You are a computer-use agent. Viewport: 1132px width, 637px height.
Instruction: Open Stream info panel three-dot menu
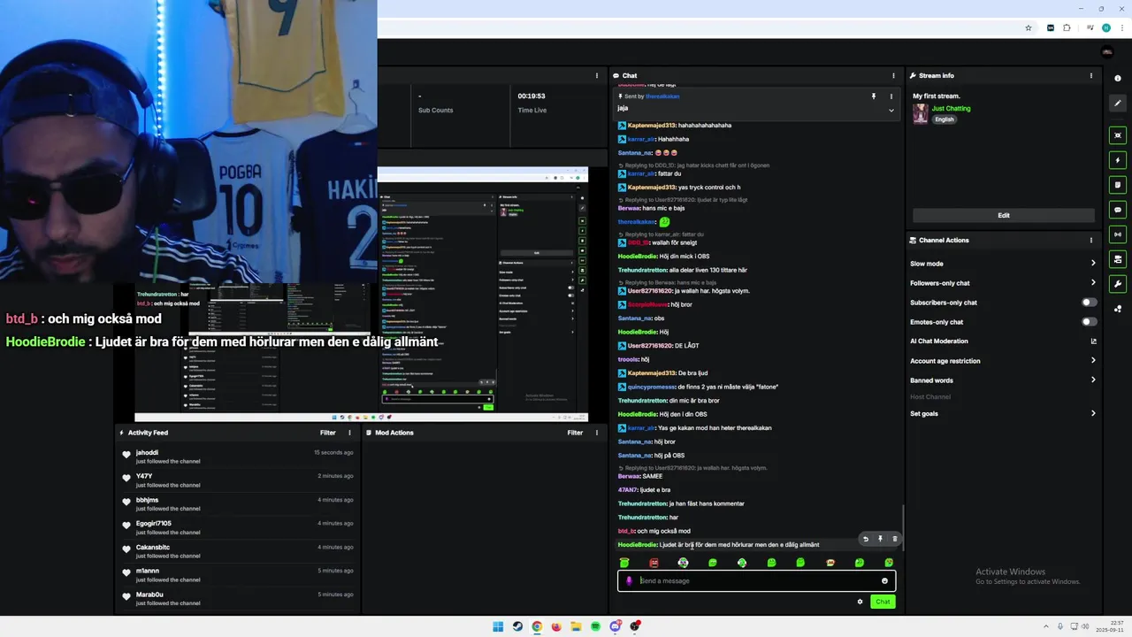click(x=1091, y=75)
